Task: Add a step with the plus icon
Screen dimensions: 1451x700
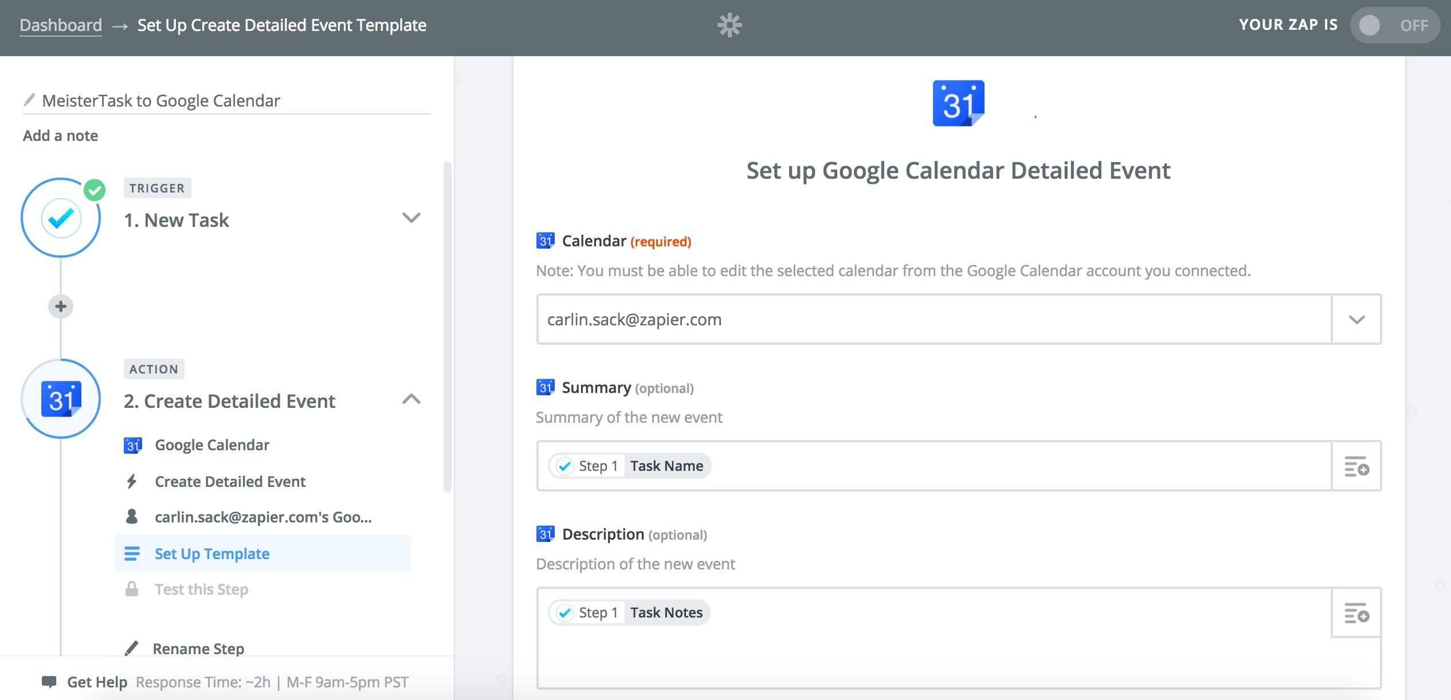Action: click(x=61, y=306)
